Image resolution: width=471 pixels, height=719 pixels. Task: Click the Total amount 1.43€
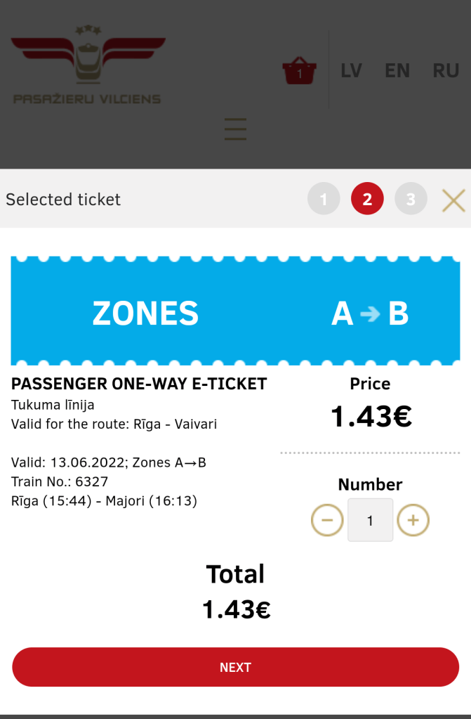[x=236, y=609]
